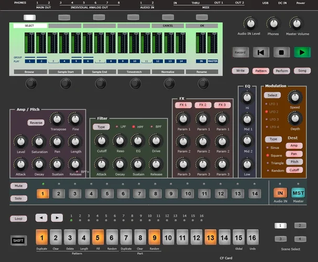This screenshot has height=262, width=318.
Task: Go to next step page with right arrow
Action: click(57, 218)
